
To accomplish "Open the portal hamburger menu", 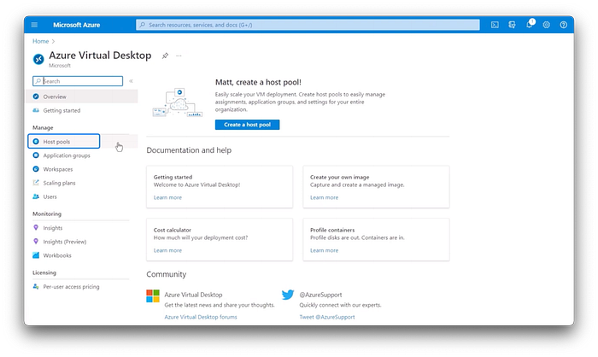I will (34, 25).
